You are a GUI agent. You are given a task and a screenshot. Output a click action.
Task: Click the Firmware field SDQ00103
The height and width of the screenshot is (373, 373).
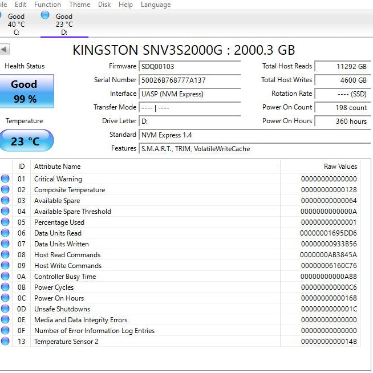[x=189, y=66]
